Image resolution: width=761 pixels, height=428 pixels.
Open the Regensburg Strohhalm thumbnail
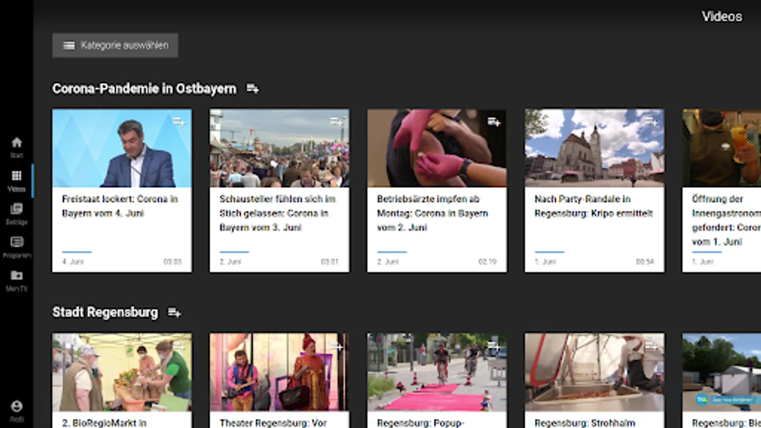click(595, 372)
